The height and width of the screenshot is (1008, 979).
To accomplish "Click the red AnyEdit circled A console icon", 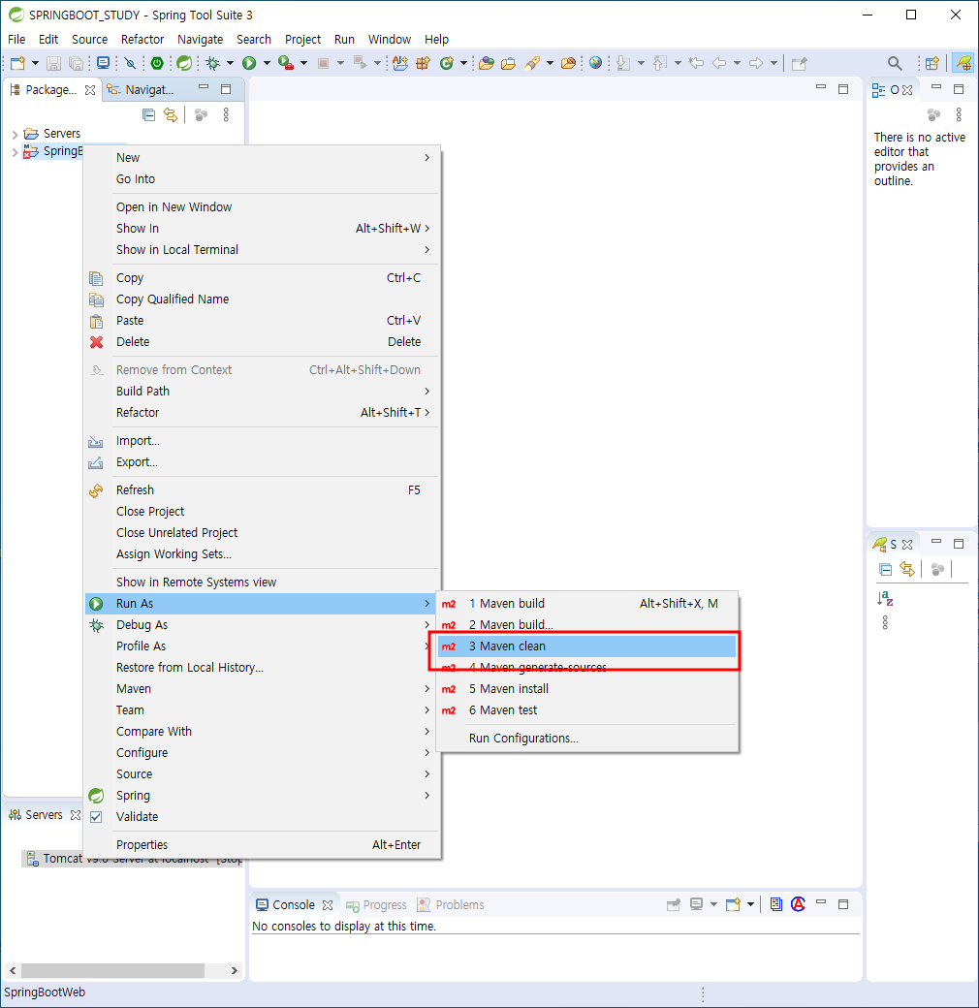I will (798, 905).
